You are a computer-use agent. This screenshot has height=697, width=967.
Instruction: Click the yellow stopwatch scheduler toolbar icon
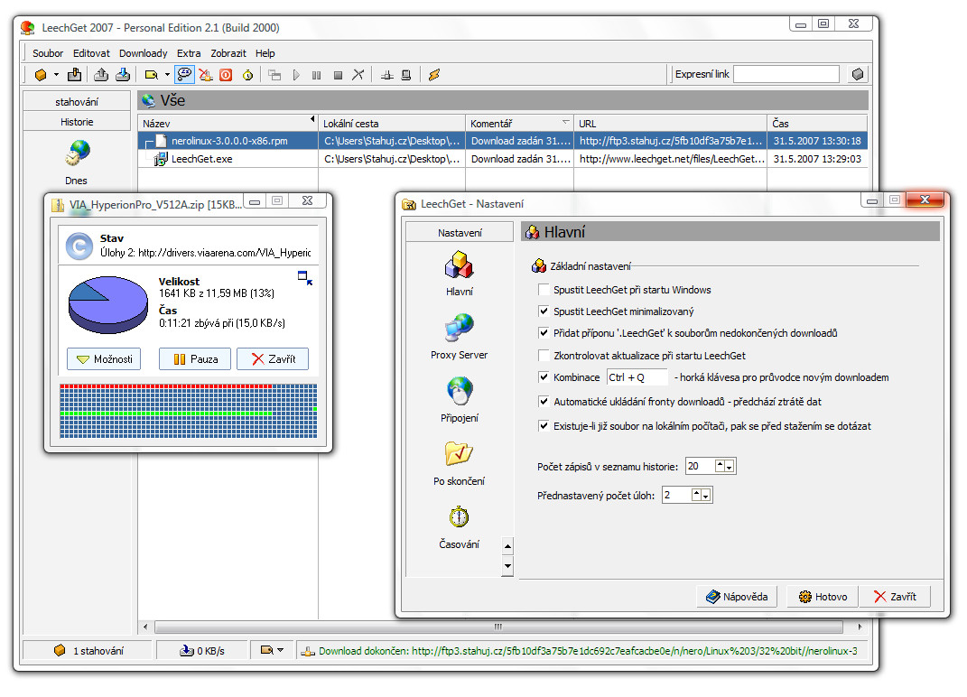[x=247, y=75]
